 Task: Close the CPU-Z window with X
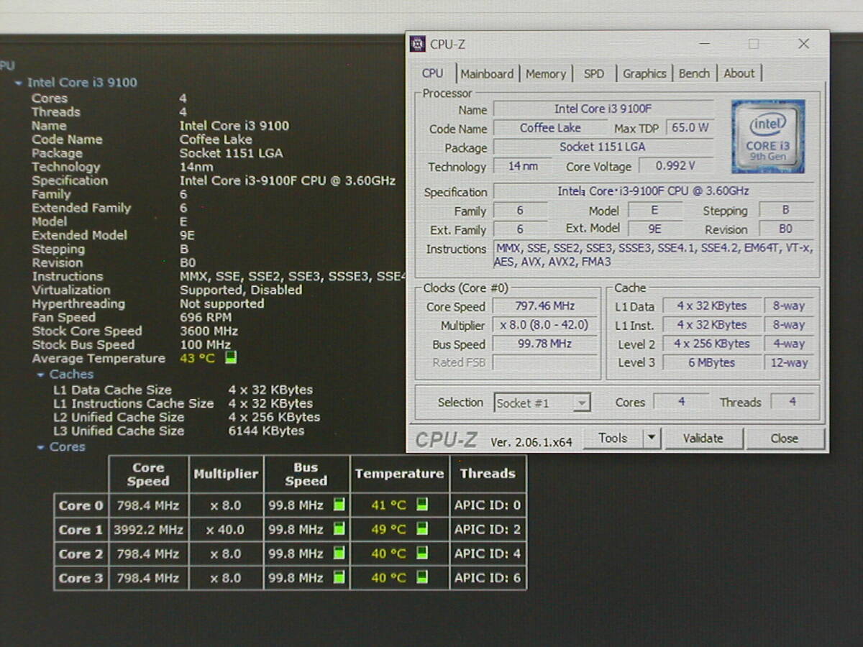(804, 44)
